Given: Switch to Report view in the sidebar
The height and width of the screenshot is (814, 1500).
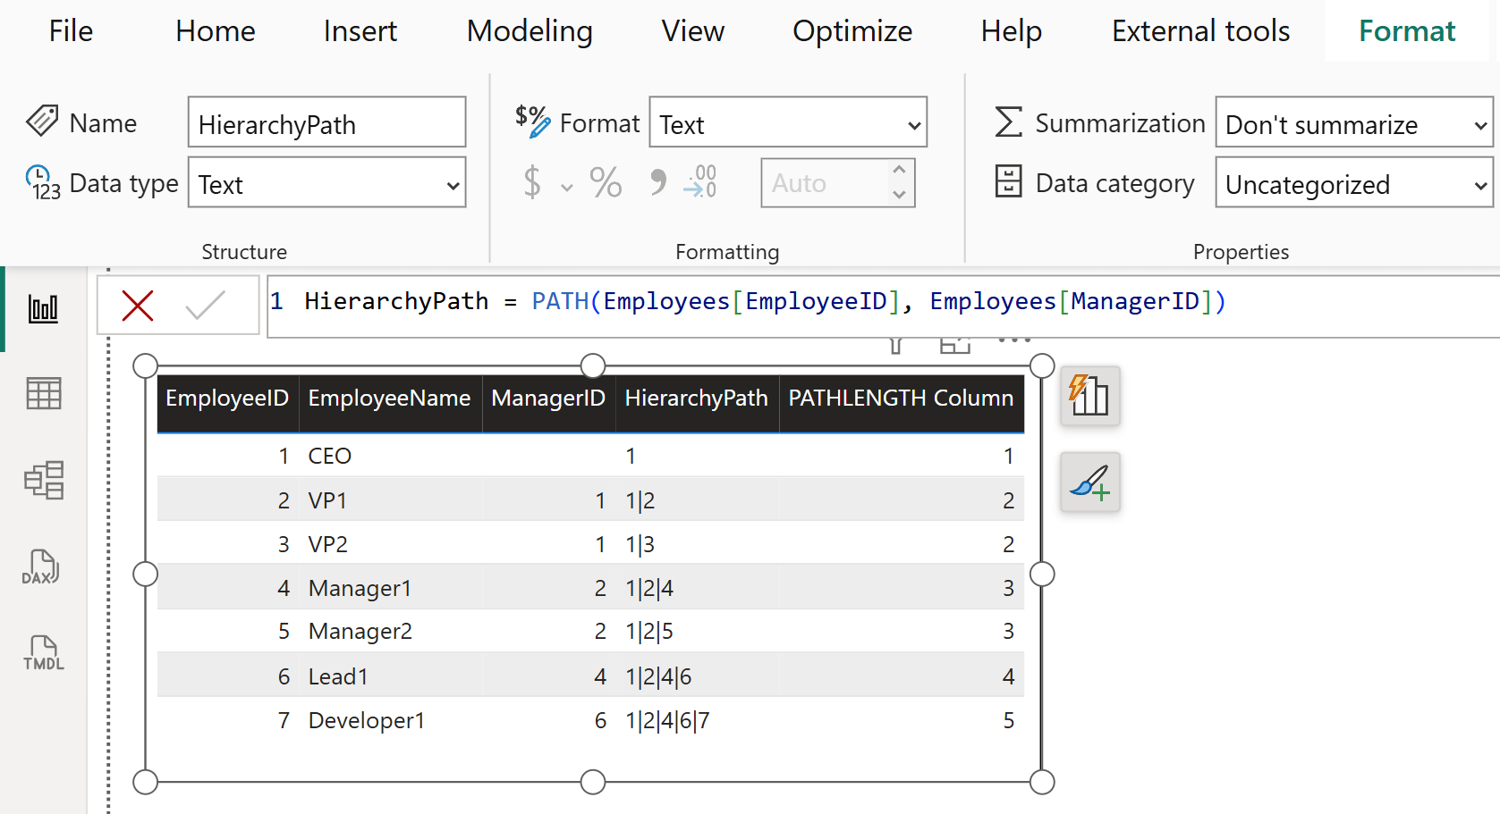Looking at the screenshot, I should point(43,309).
